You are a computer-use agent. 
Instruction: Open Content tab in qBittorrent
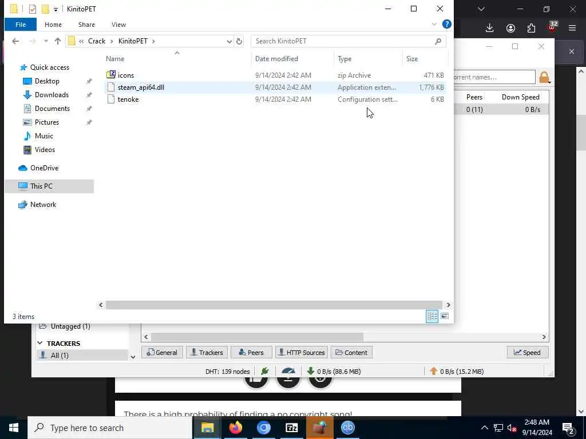point(351,352)
